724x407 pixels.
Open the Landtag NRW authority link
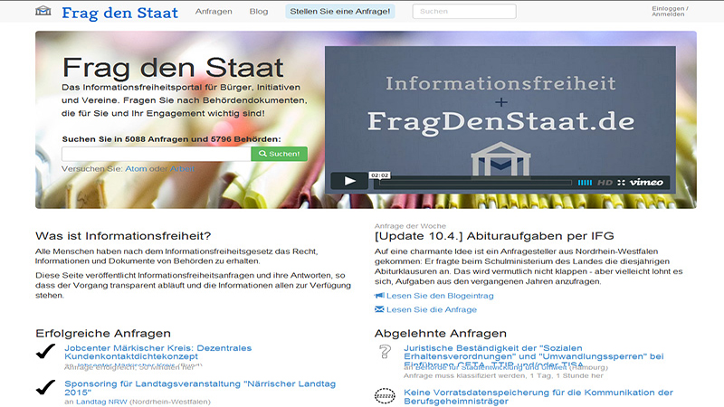tap(101, 402)
